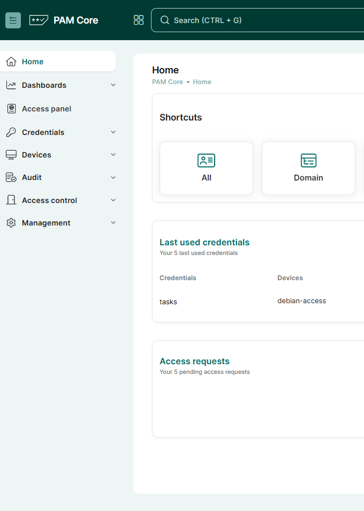Collapse sidebar with the hamburger menu icon
Viewport: 364px width, 511px height.
(13, 20)
